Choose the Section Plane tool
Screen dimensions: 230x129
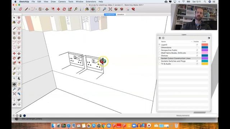click(x=19, y=104)
